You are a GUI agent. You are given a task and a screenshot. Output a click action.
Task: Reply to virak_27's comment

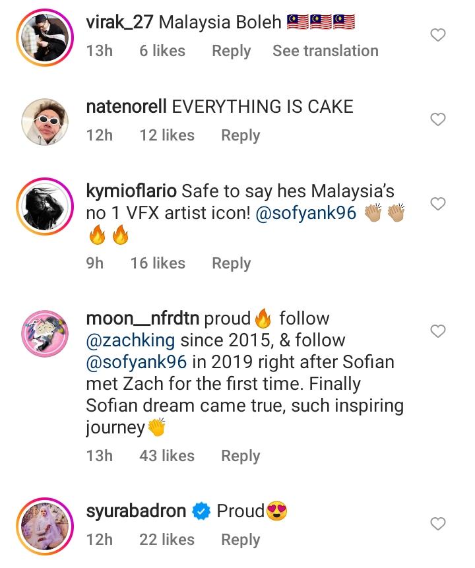231,51
